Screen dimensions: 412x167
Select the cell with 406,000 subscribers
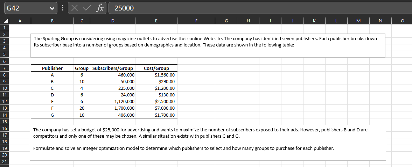point(113,115)
